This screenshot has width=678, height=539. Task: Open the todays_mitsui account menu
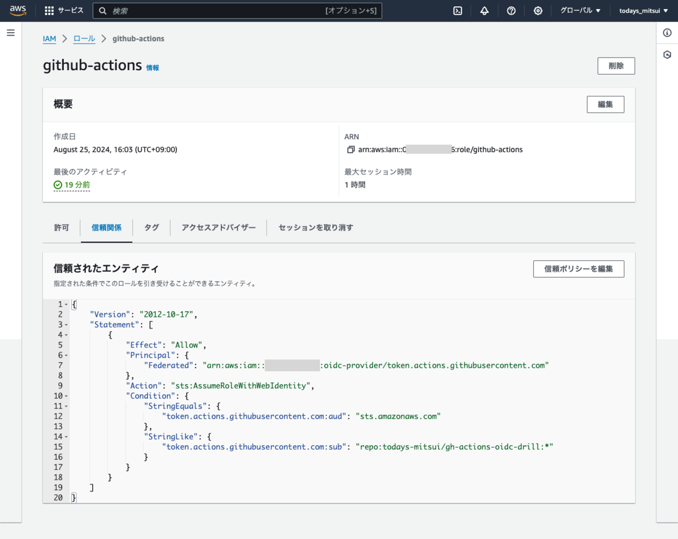(644, 10)
